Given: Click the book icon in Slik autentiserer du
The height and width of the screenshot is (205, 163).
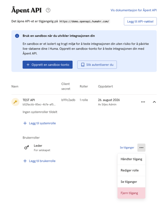Looking at the screenshot, I should 83,65.
